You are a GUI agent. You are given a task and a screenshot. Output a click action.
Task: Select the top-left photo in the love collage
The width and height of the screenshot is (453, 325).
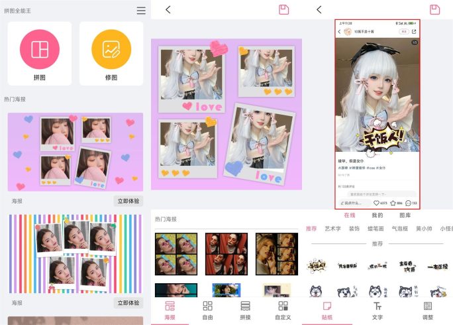point(191,74)
